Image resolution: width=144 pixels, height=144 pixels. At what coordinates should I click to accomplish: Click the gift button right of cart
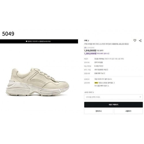(128, 111)
